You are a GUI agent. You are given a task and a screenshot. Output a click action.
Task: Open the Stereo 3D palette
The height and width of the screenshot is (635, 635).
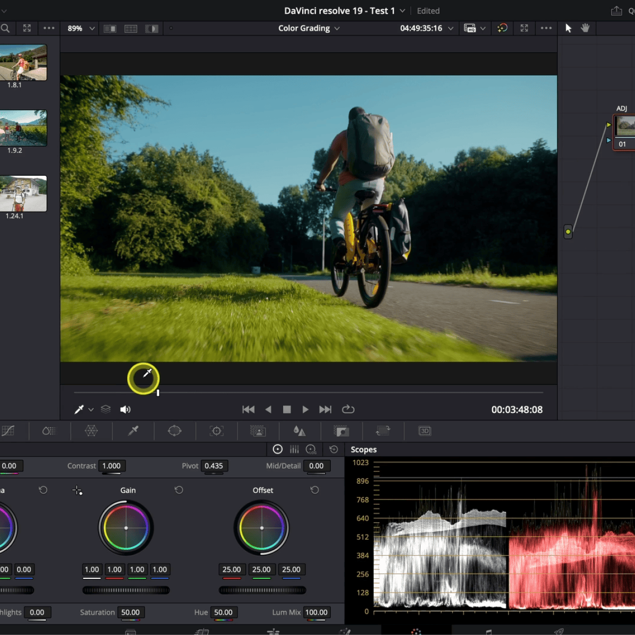(x=424, y=431)
